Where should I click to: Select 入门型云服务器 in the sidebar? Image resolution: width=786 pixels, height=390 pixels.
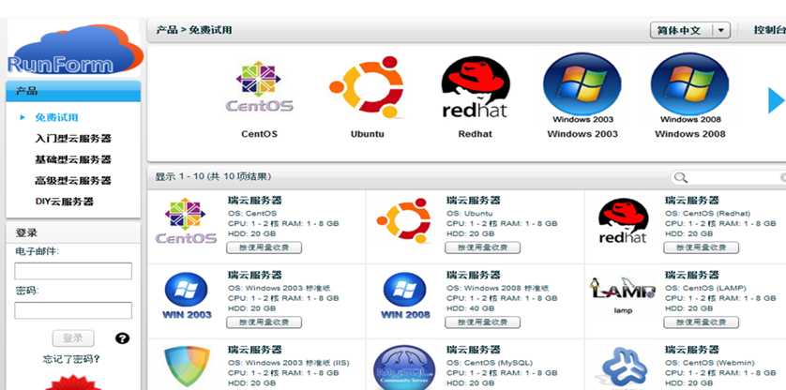(x=72, y=139)
